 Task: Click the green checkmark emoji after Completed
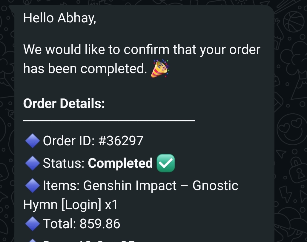click(165, 163)
